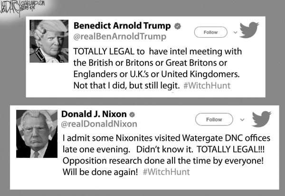Follow Benedict Arnold Trump account
Image resolution: width=285 pixels, height=196 pixels.
pos(210,32)
